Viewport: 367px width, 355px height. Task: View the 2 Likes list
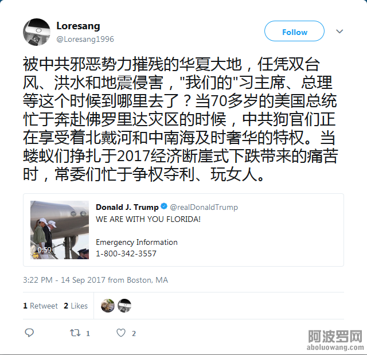[x=76, y=306]
